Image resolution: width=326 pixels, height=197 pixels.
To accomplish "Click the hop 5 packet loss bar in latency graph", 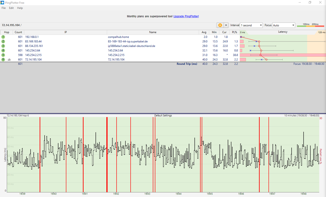I will 283,55.
